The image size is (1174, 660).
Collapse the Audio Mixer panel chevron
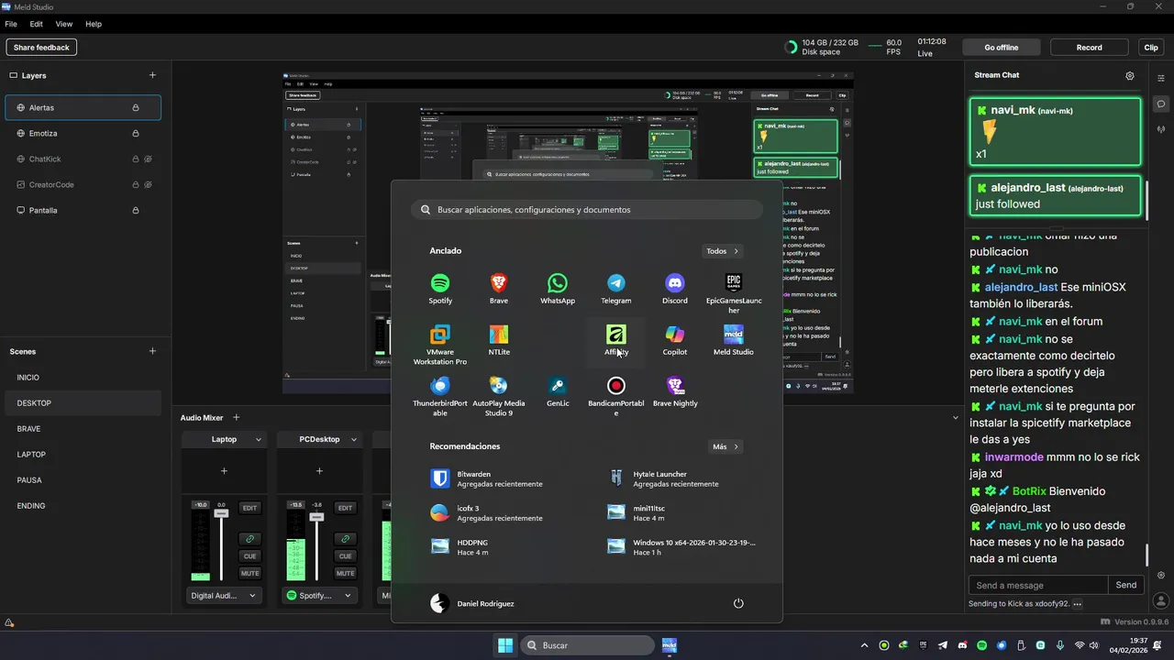point(955,417)
